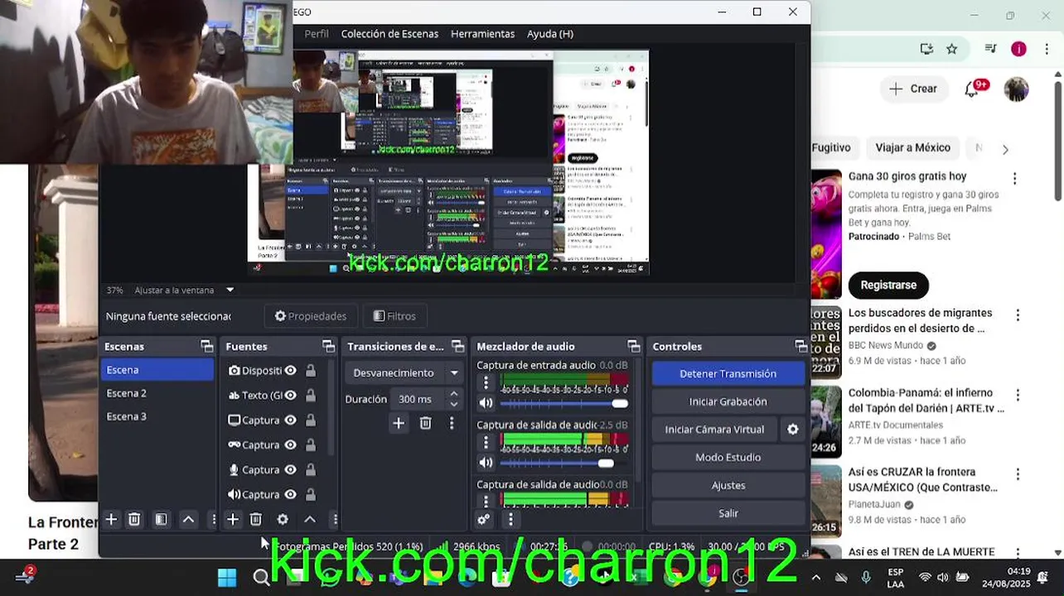This screenshot has height=596, width=1064.
Task: Open Colombia-Panamá video thumbnail on YouTube
Action: pyautogui.click(x=826, y=422)
